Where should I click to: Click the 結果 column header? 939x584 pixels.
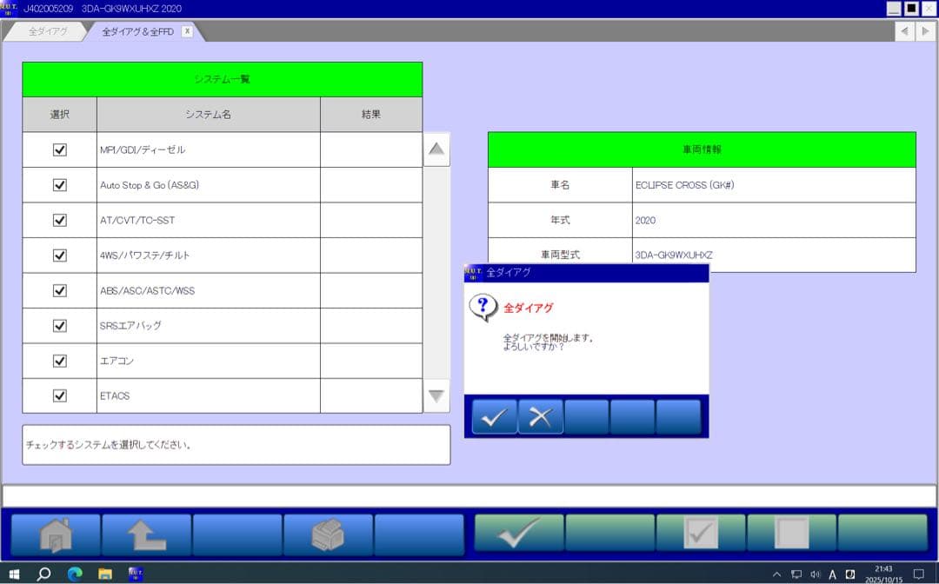[x=371, y=114]
